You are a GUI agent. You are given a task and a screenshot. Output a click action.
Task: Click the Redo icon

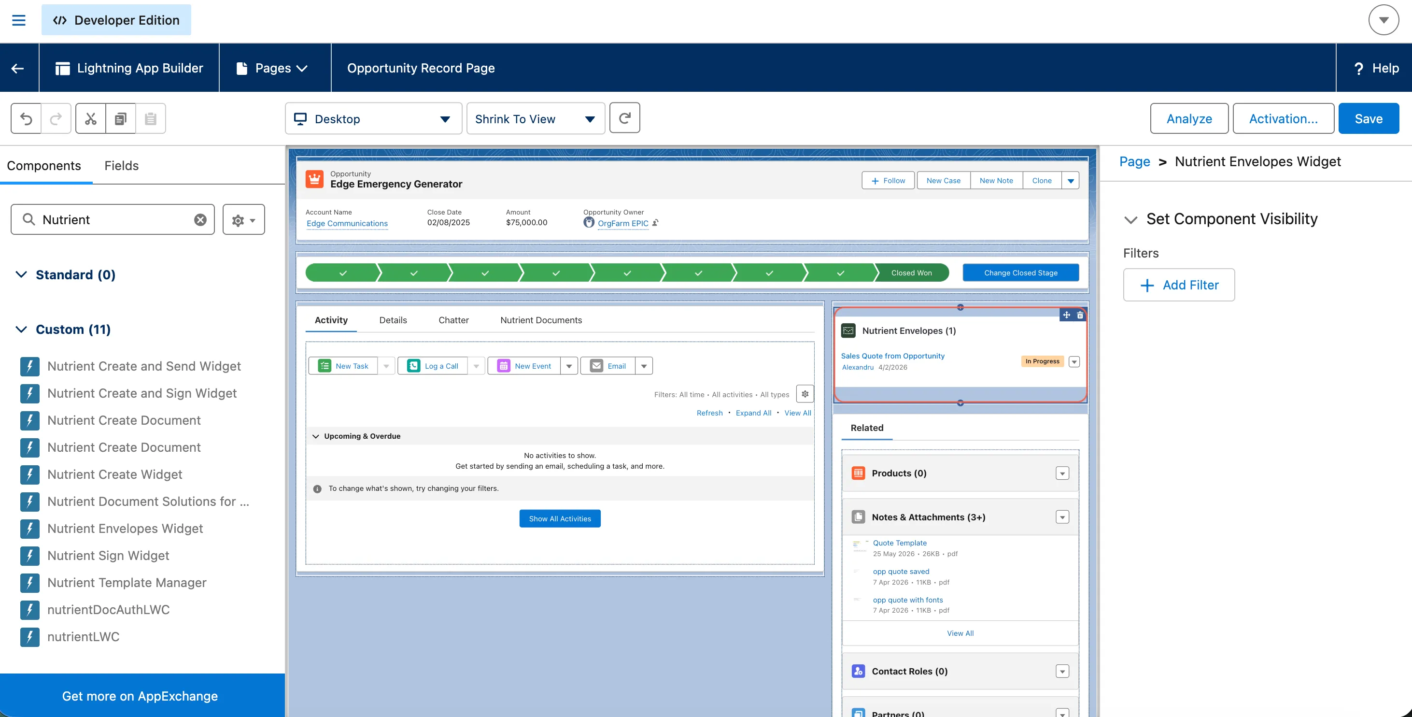coord(56,118)
